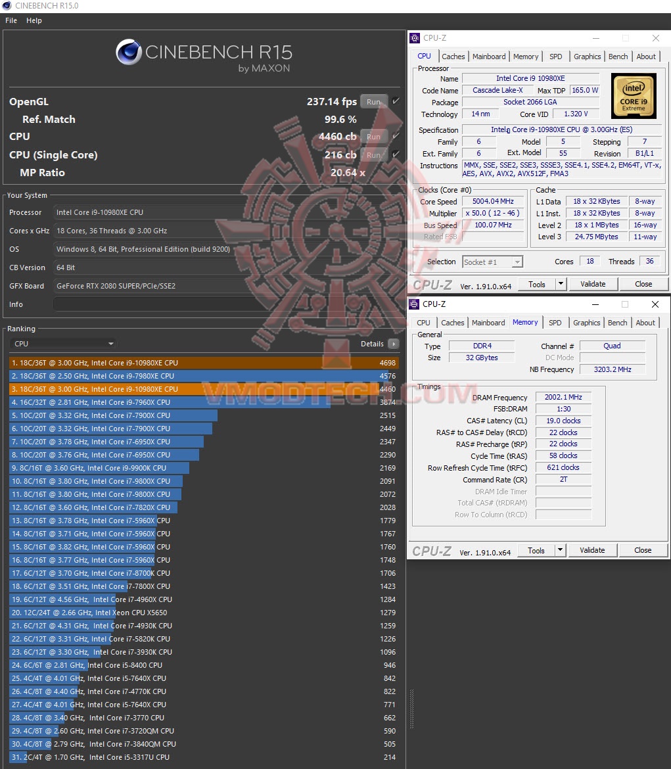Switch to Mainboard tab in upper CPU-Z
This screenshot has height=769, width=671.
click(488, 57)
